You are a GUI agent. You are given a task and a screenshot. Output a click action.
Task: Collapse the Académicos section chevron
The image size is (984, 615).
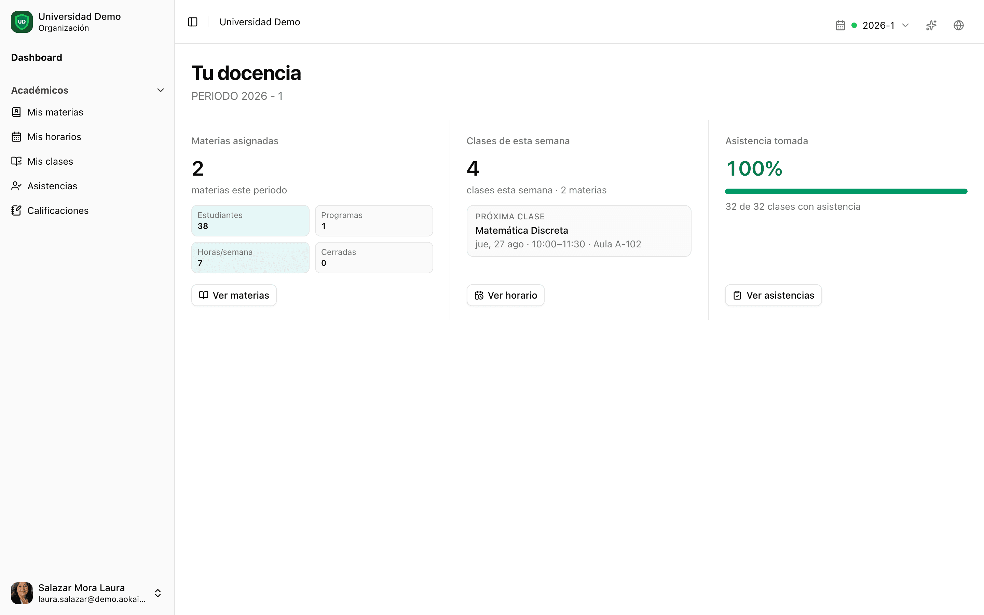point(161,90)
